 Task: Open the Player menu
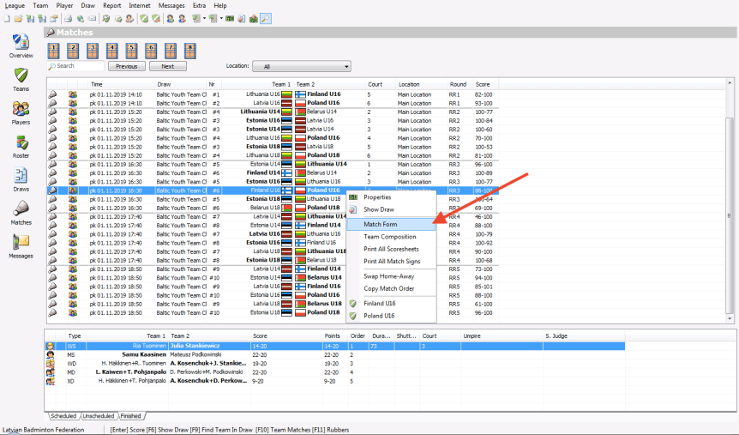point(64,6)
